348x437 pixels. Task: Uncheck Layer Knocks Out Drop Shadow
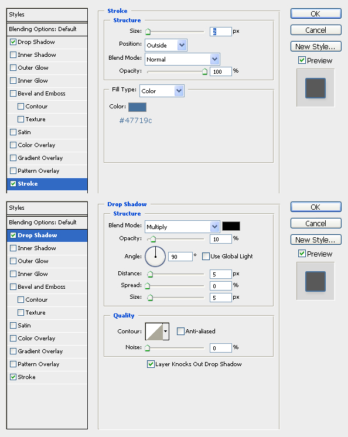151,364
